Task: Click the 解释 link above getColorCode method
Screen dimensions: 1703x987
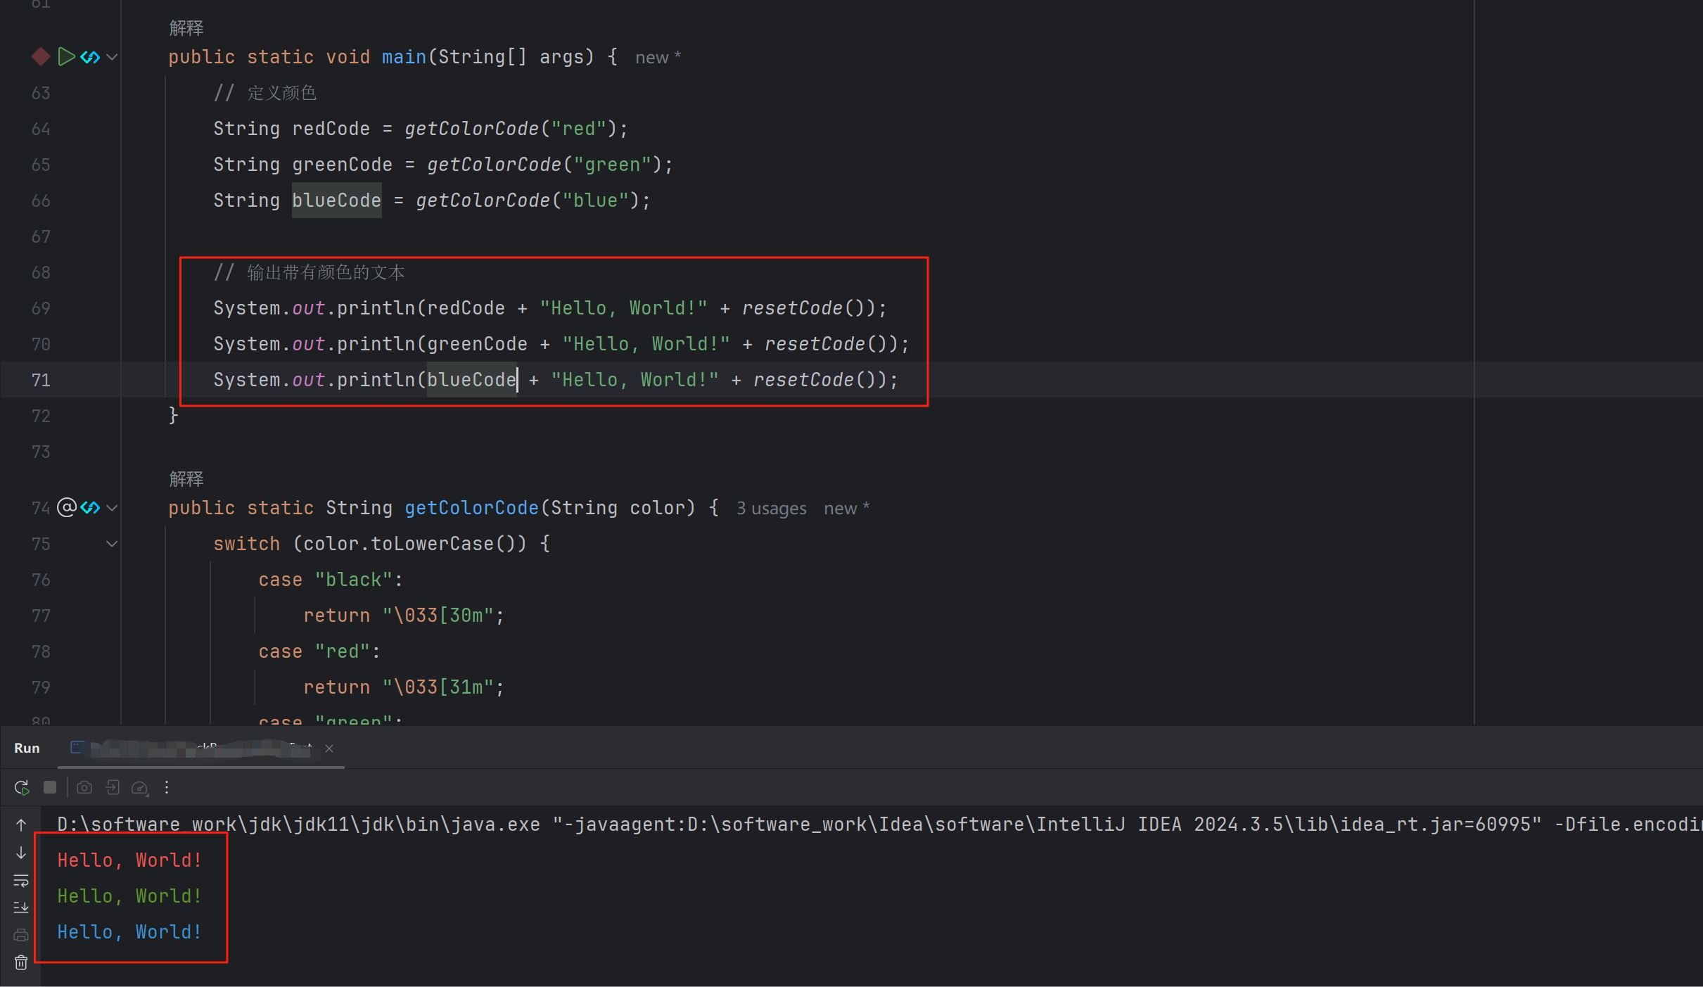Action: [186, 479]
